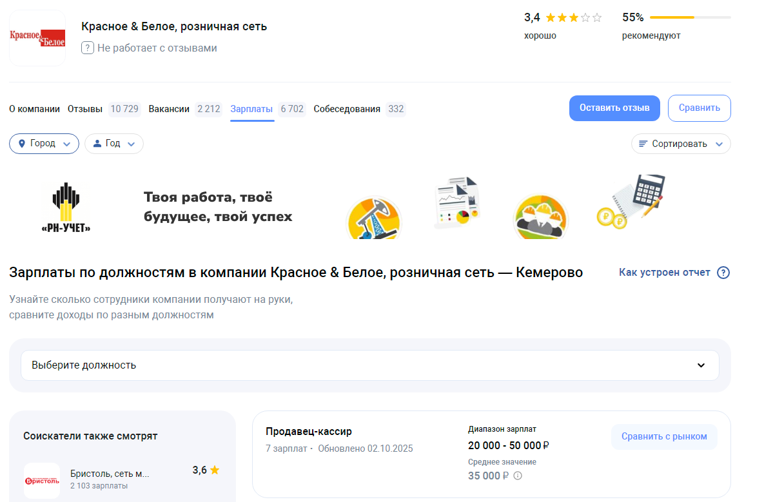Click the РН-УЧЕТ banner logo
764x502 pixels.
(66, 208)
